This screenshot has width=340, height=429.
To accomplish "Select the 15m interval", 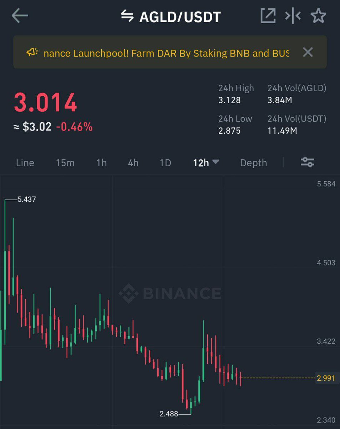I will point(65,163).
